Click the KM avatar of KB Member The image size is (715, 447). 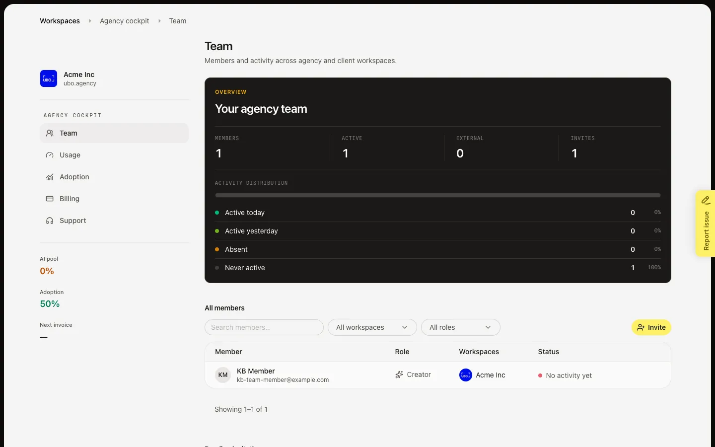(x=223, y=375)
